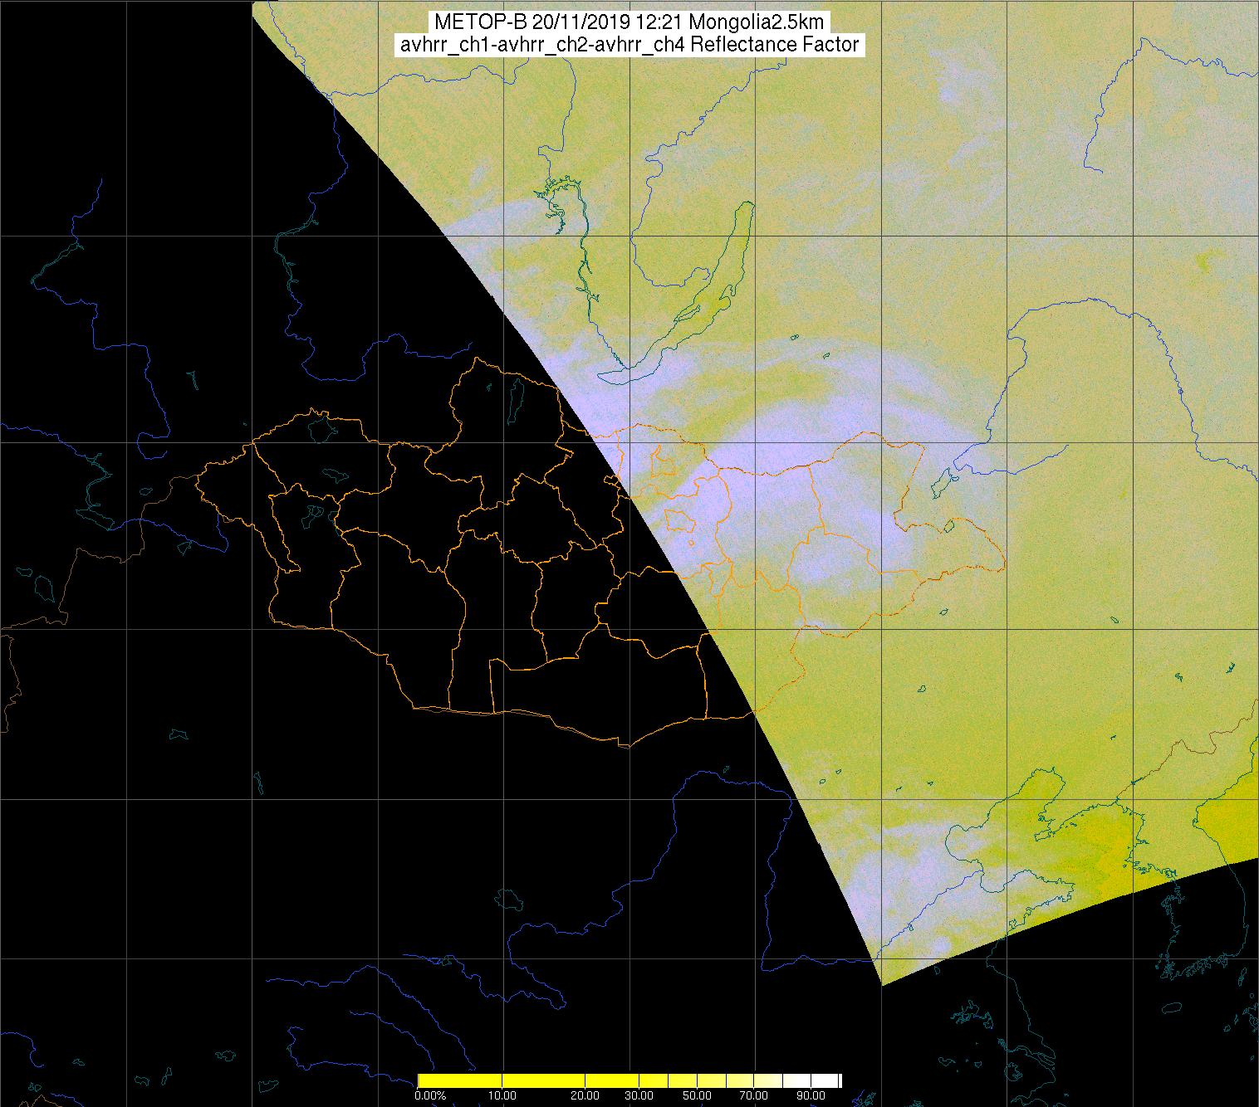Viewport: 1259px width, 1107px height.
Task: Click the '0.00%' colorbar label
Action: [x=430, y=1095]
